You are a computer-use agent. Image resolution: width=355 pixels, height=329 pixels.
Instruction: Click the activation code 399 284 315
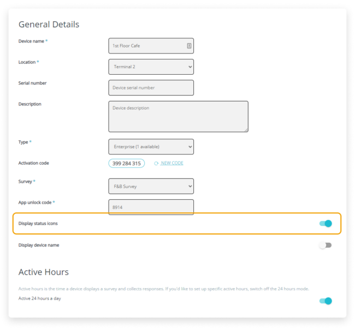tap(127, 163)
